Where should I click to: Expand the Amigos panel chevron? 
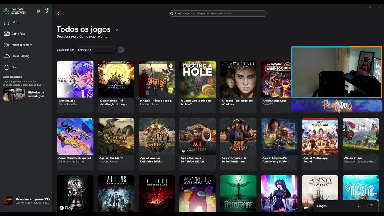(359, 206)
